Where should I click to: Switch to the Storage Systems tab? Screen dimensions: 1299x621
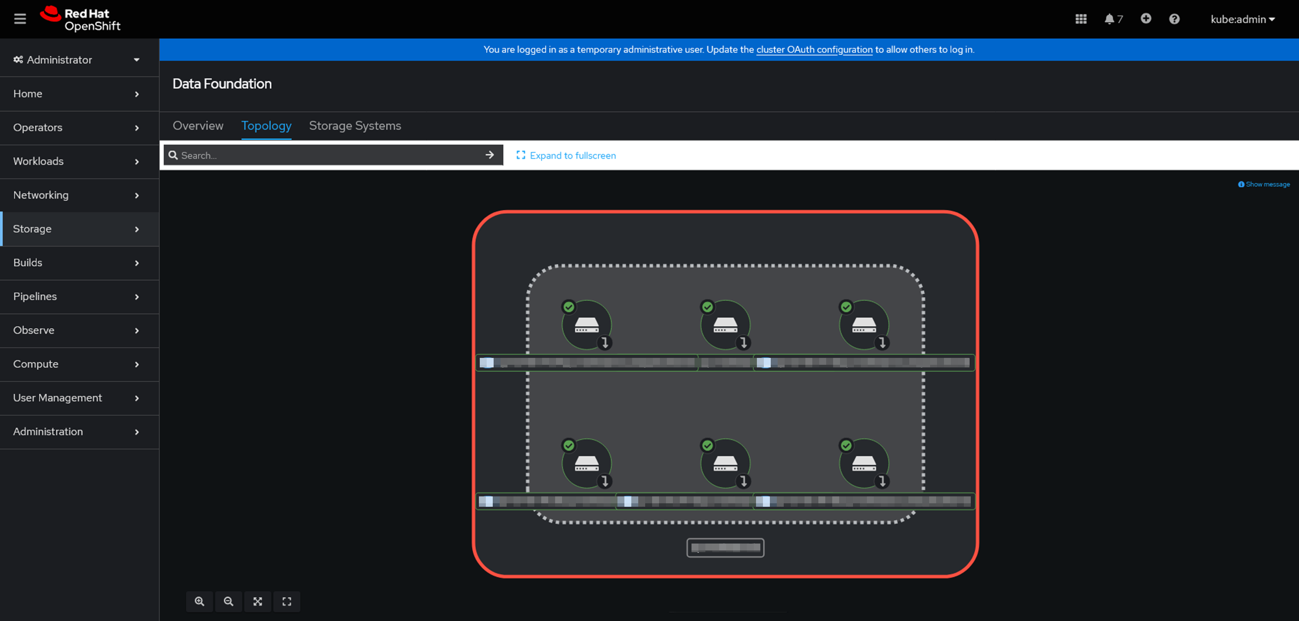[355, 125]
